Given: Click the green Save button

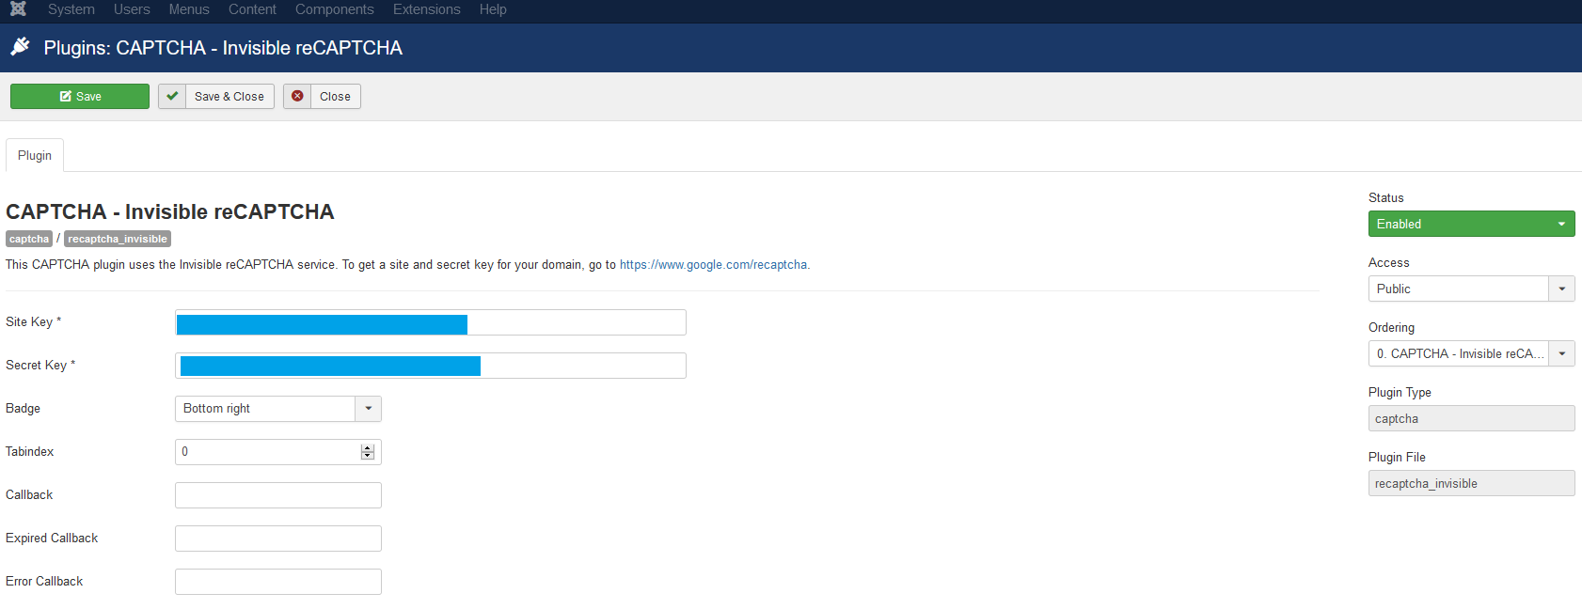Looking at the screenshot, I should point(80,96).
